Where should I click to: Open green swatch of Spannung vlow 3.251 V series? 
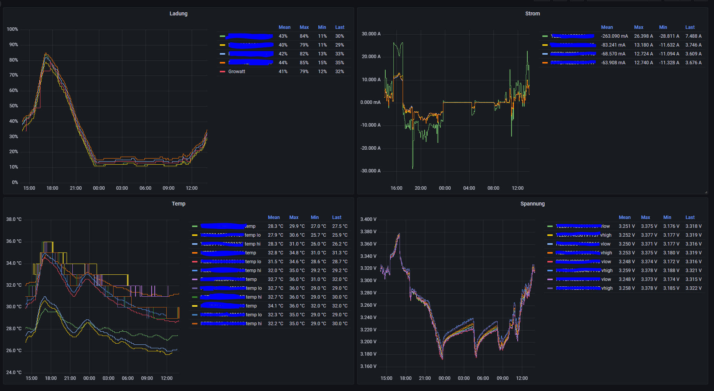click(x=550, y=226)
